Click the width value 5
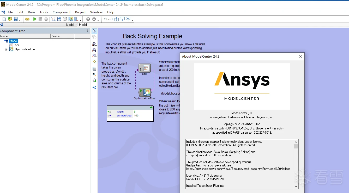349x193 pixels. coord(135,112)
